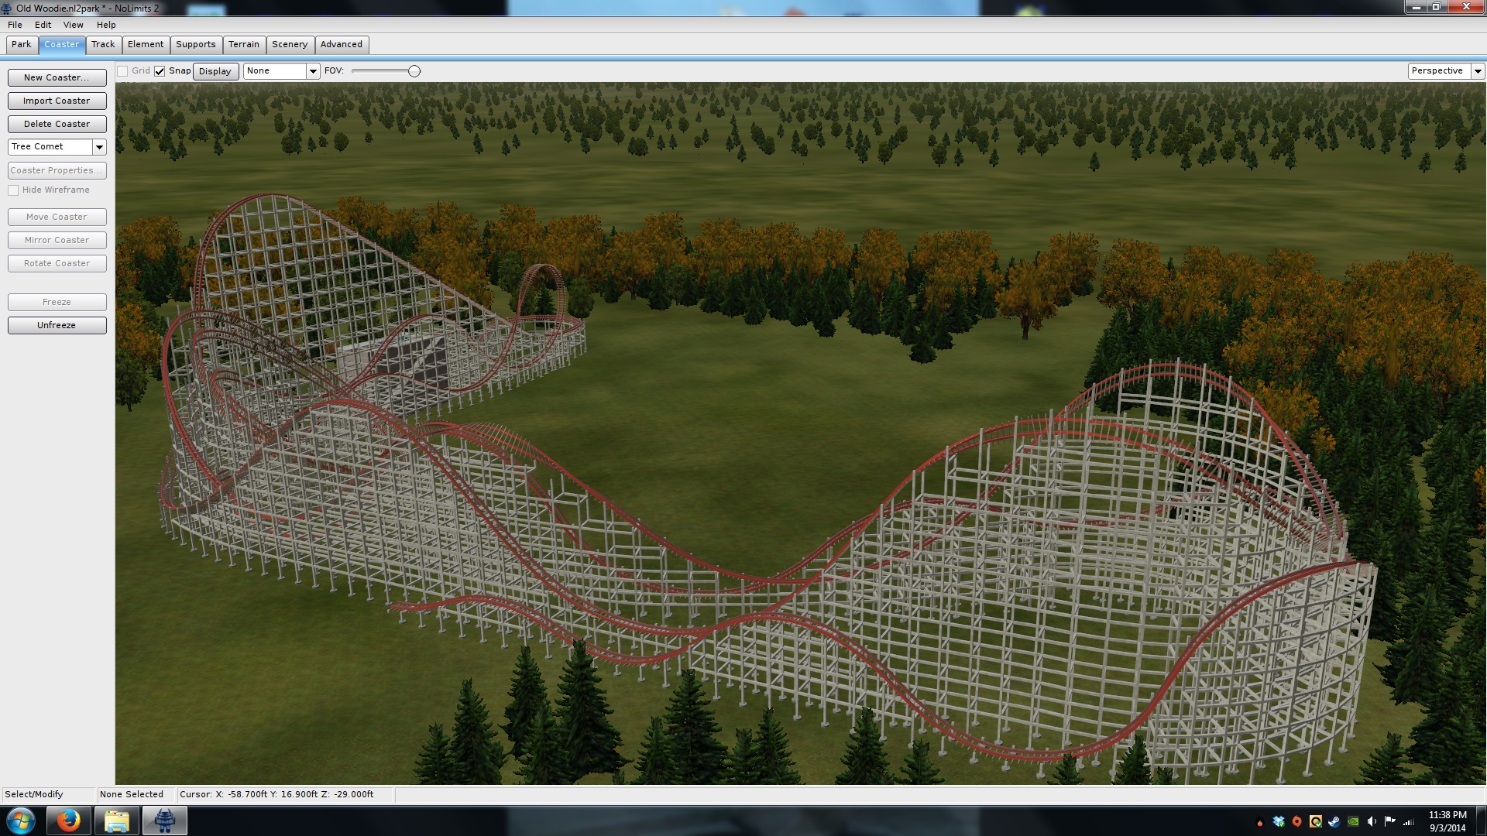Open Firefox from the taskbar
Screen dimensions: 1487x836
coord(68,821)
